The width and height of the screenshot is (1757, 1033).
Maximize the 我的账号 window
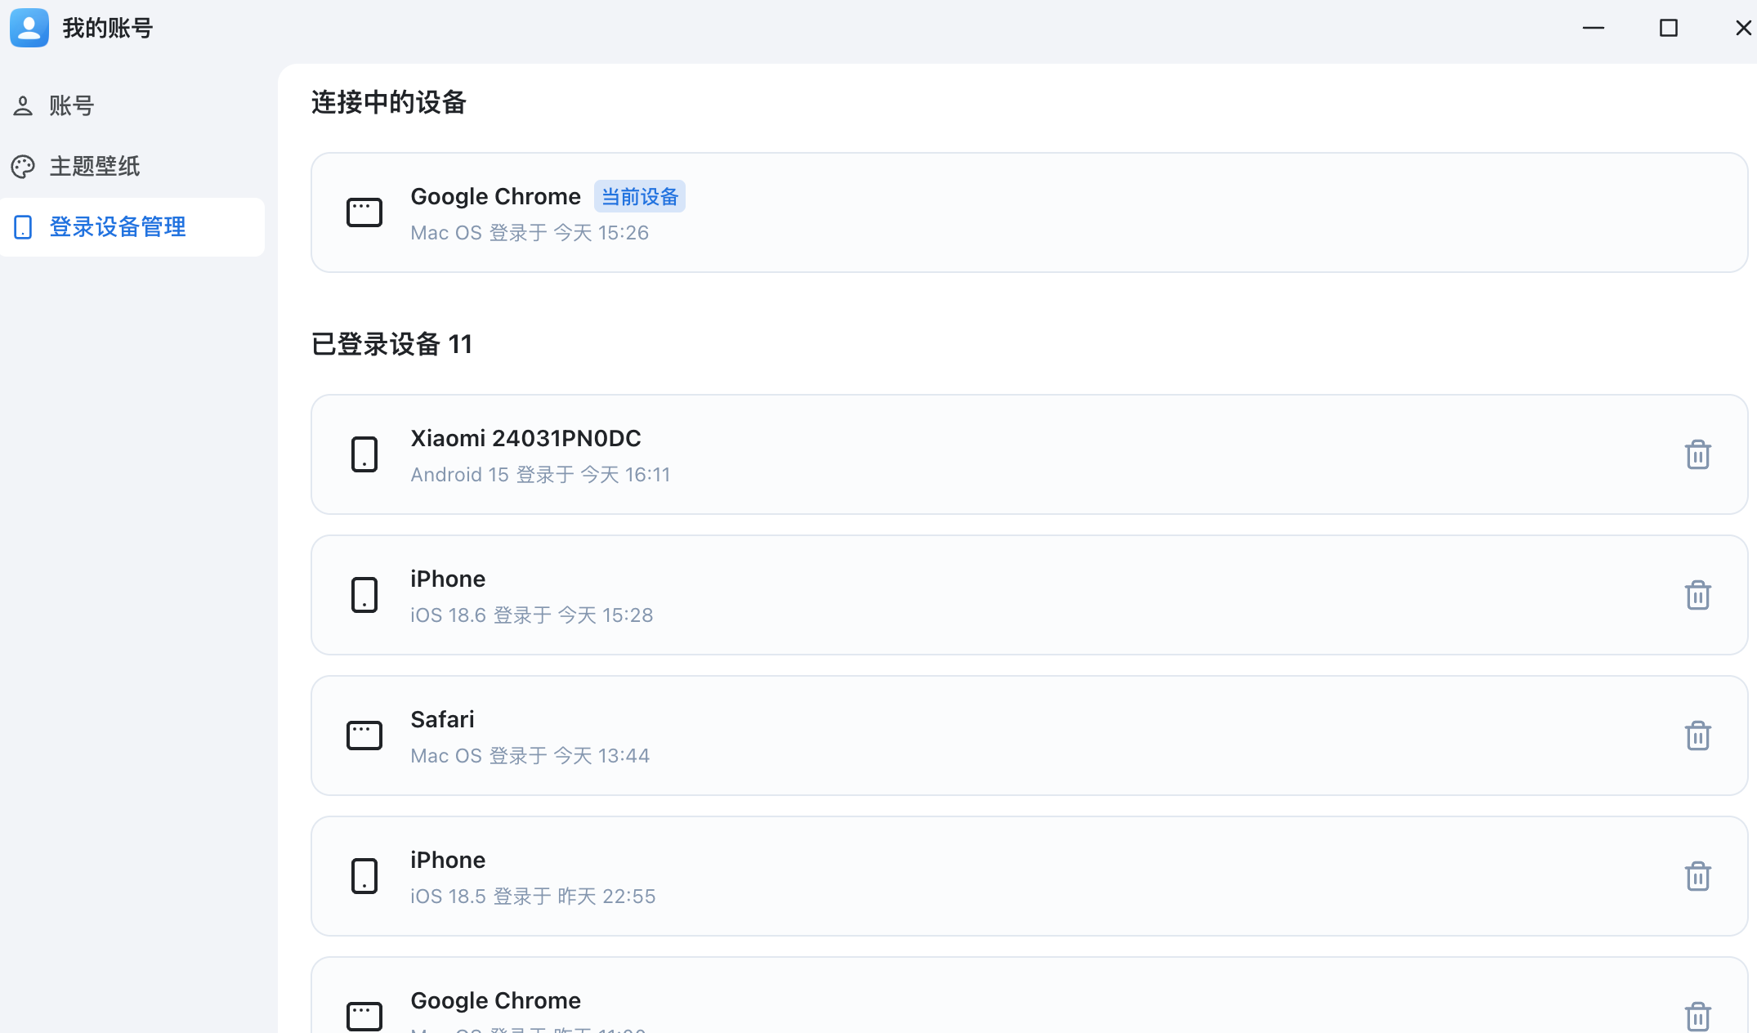click(1668, 29)
